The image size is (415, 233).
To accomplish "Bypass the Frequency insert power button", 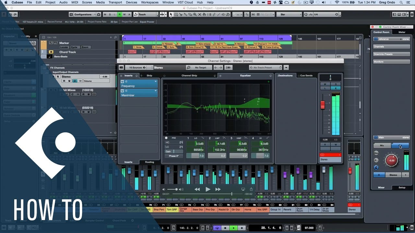I will 123,82.
